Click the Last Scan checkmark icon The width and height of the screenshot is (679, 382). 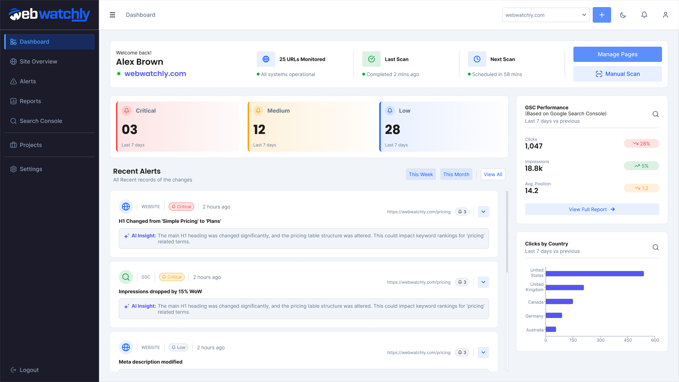[x=371, y=59]
